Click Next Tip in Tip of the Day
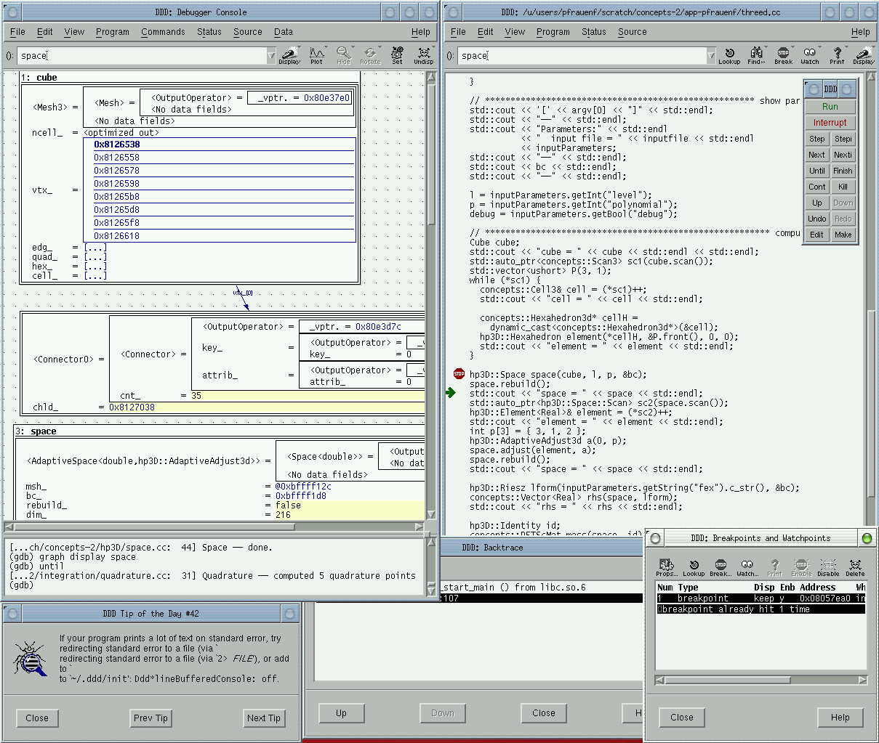Screen dimensions: 879x743 pyautogui.click(x=263, y=718)
